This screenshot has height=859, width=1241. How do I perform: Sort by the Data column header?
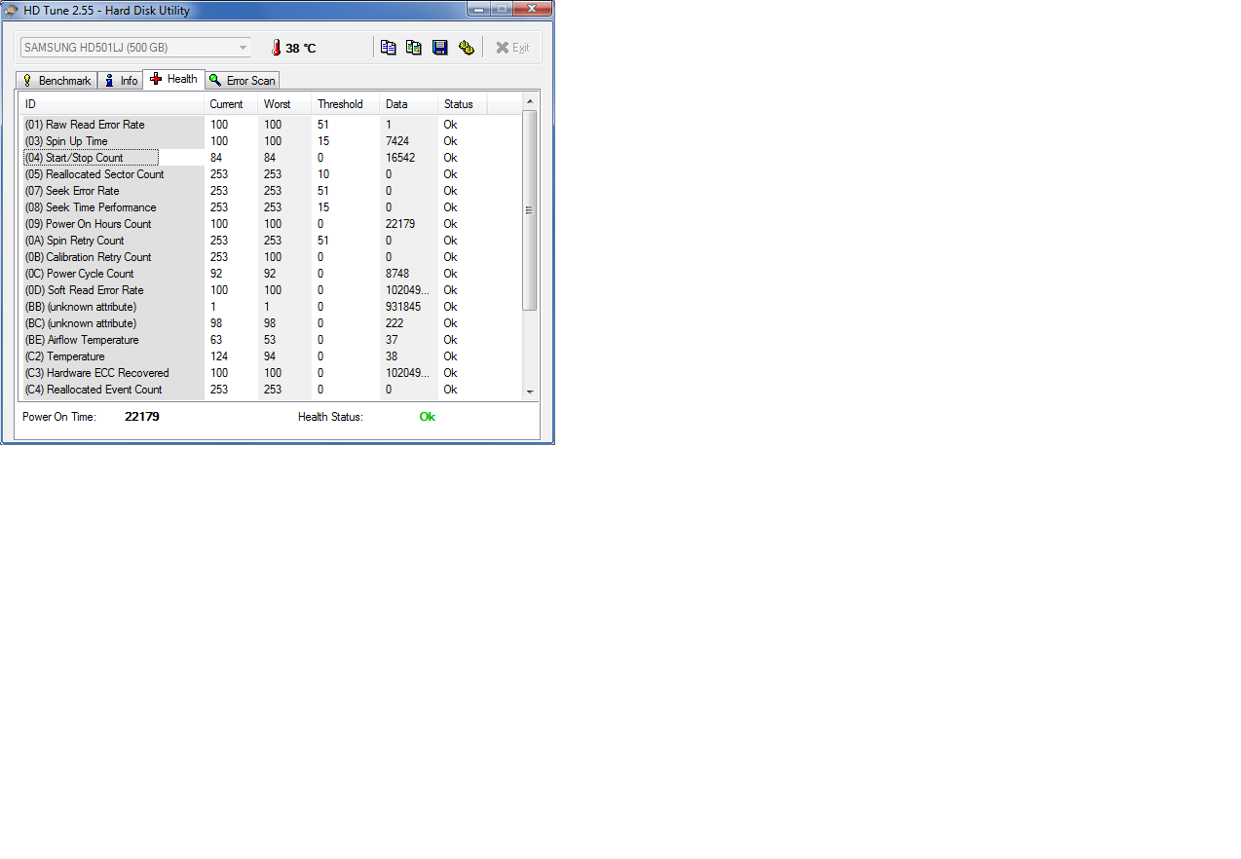point(409,104)
